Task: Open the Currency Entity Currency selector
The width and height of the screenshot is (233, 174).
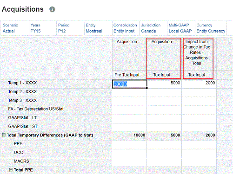Action: [211, 28]
